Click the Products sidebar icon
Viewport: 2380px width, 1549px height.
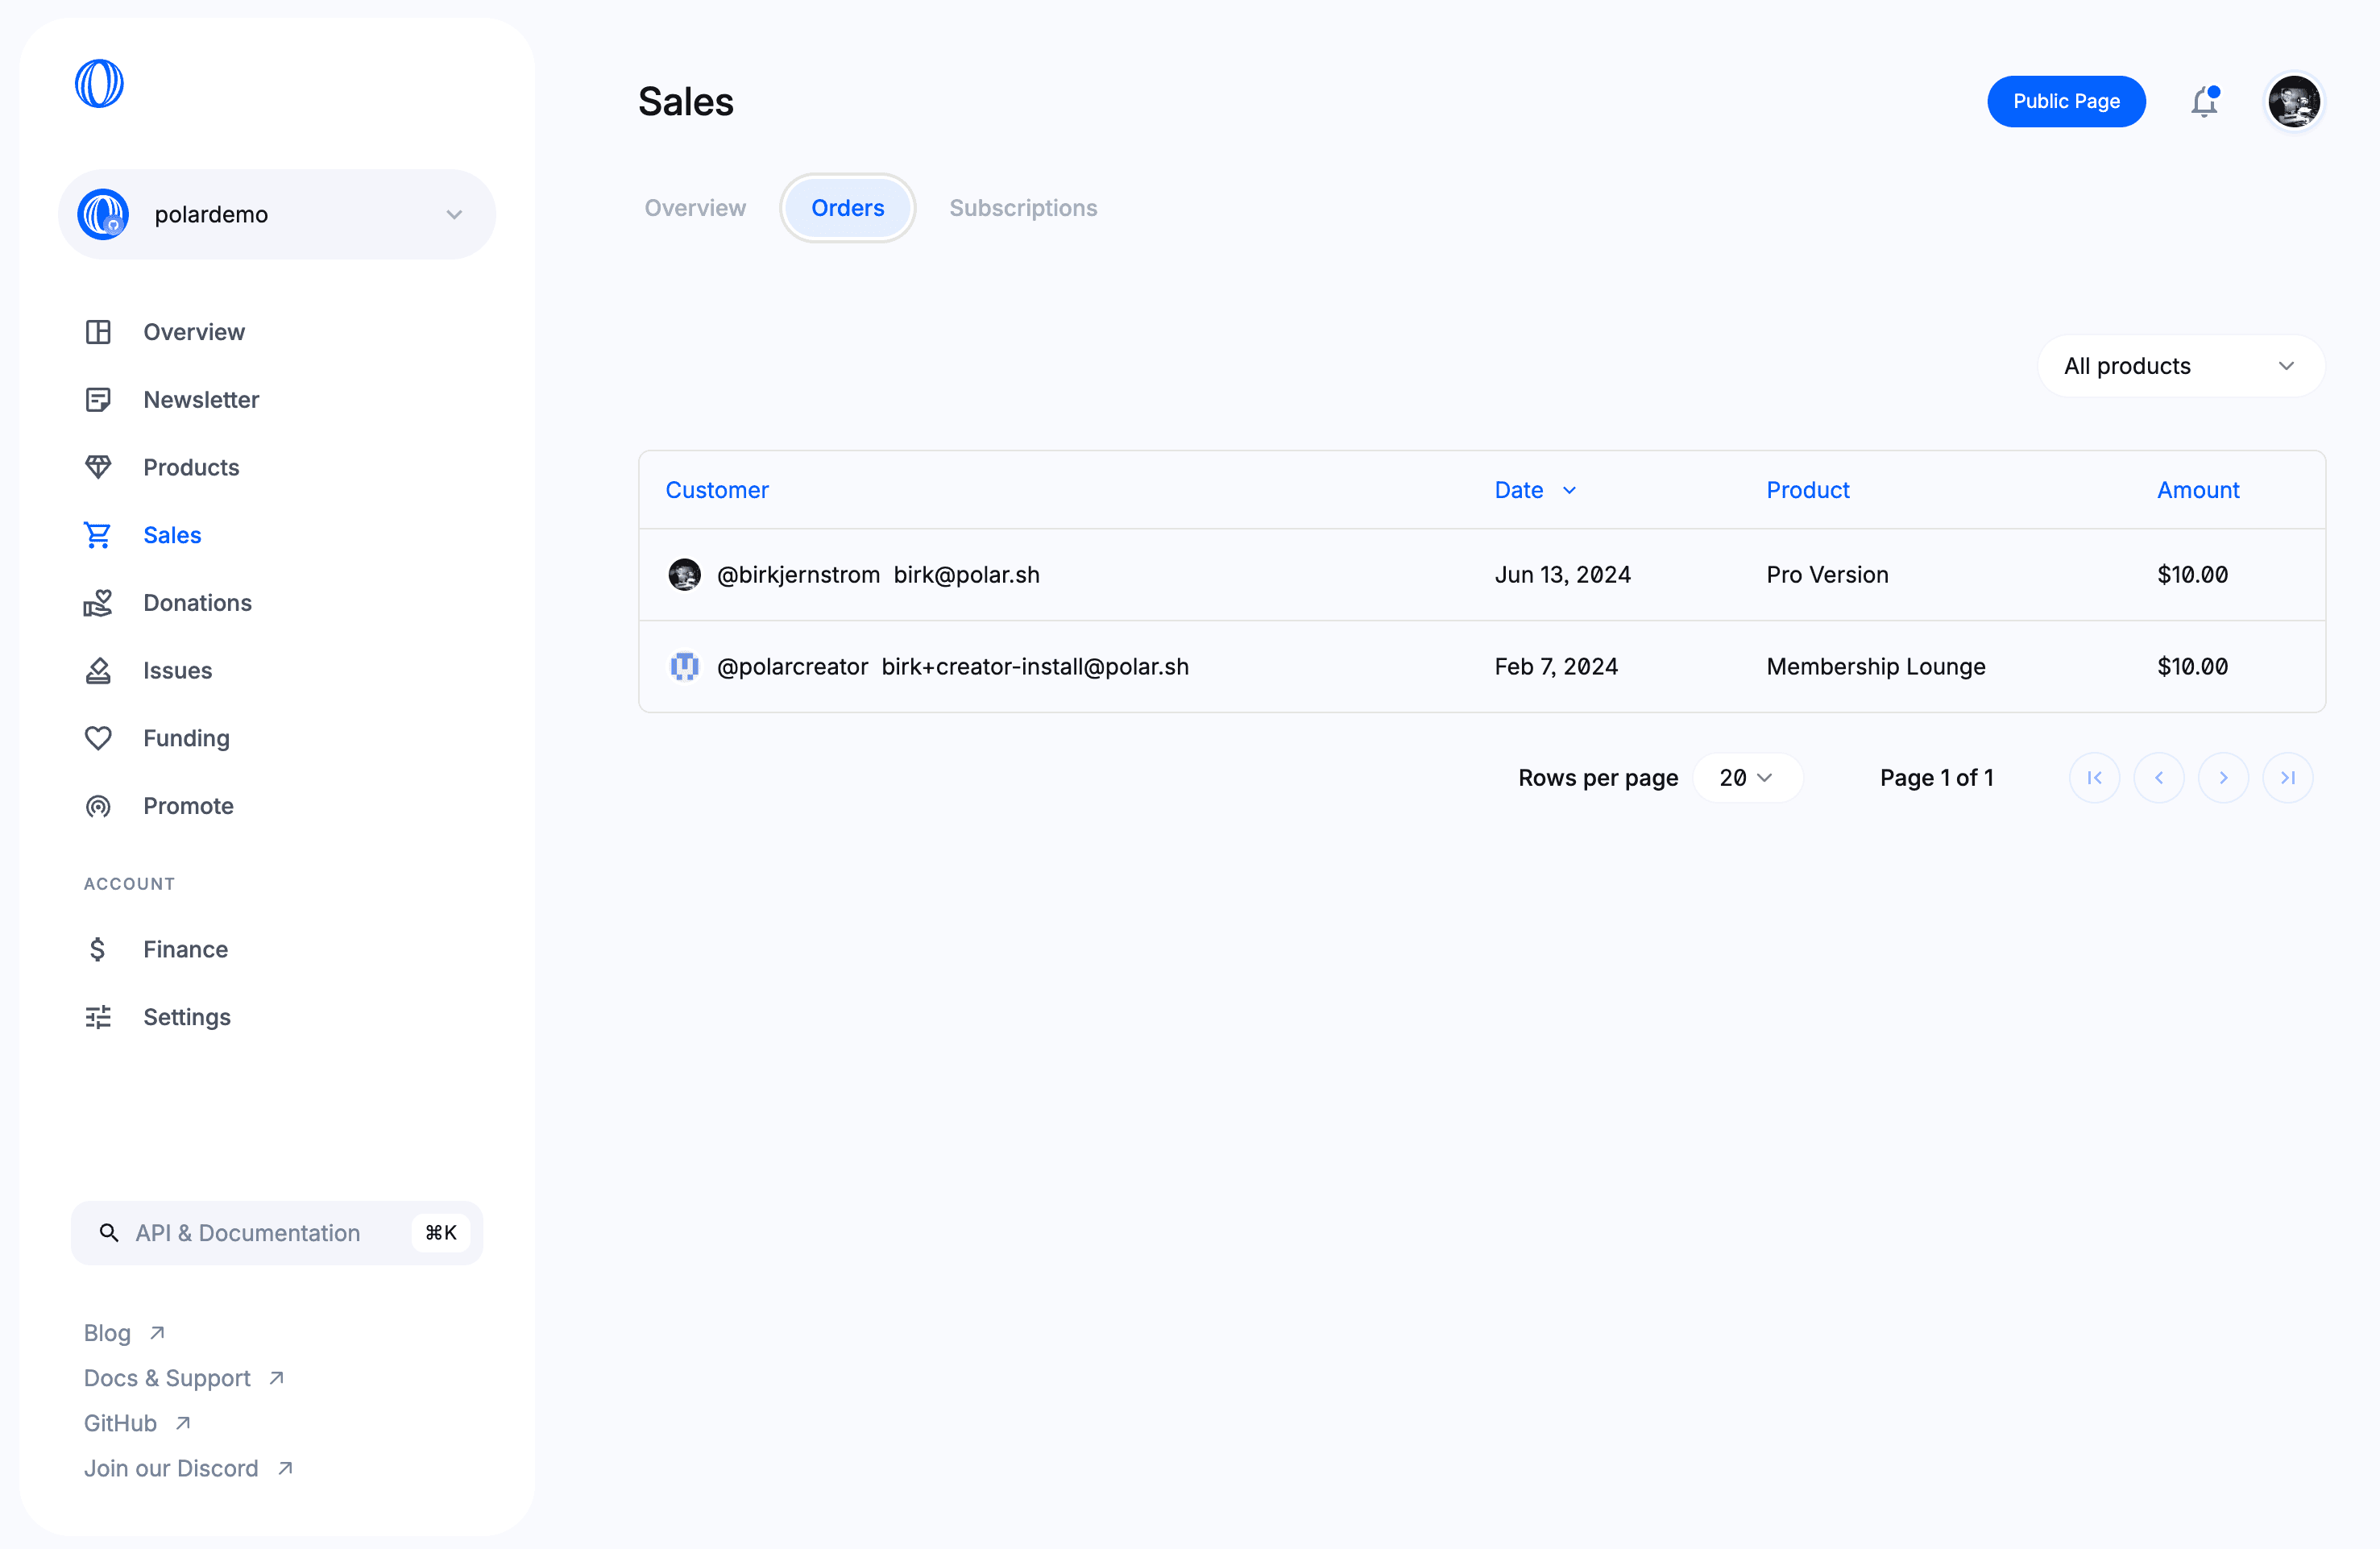[x=99, y=467]
